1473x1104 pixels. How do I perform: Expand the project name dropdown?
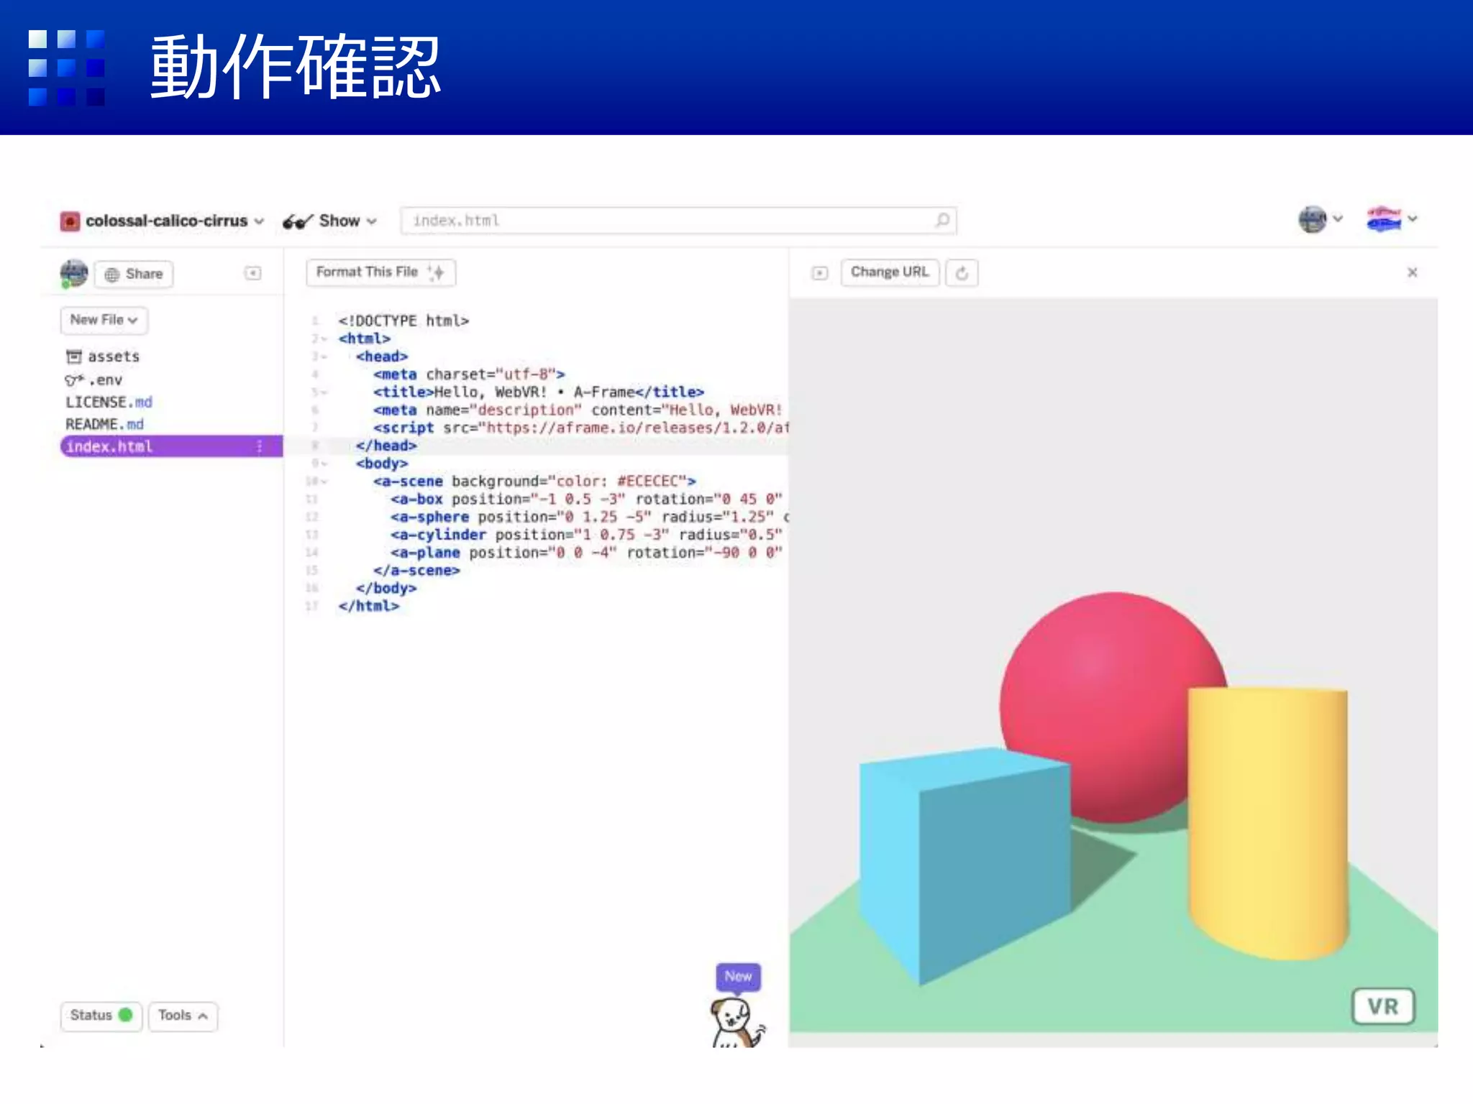[259, 221]
